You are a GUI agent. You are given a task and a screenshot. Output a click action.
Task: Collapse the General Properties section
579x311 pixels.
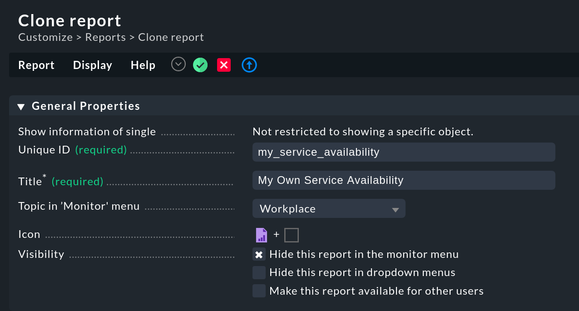point(21,107)
